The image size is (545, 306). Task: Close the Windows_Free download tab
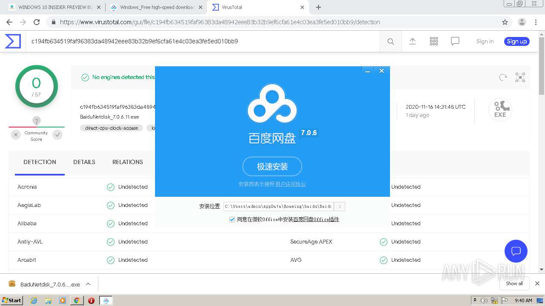pos(201,7)
